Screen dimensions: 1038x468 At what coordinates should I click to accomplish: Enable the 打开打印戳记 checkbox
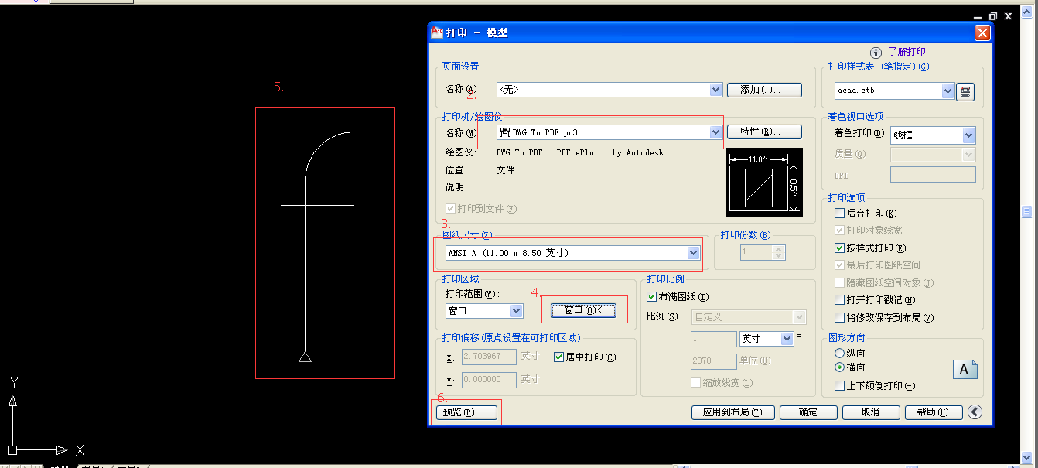(840, 300)
